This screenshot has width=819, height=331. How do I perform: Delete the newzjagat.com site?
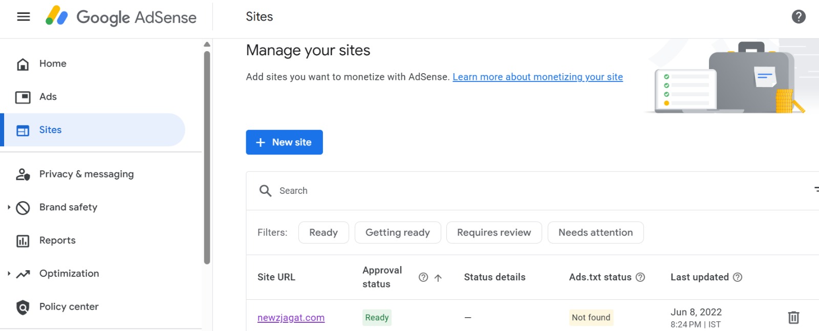tap(793, 318)
